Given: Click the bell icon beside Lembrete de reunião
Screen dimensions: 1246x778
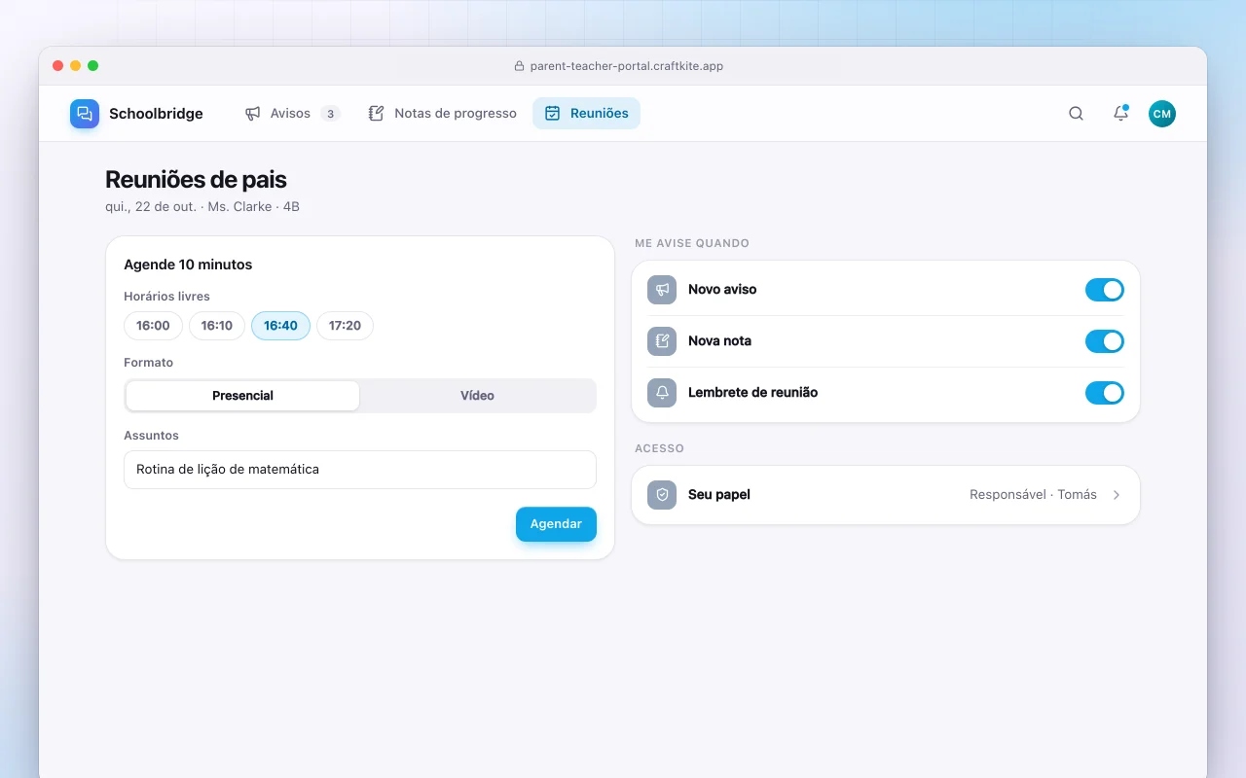Looking at the screenshot, I should [x=662, y=393].
